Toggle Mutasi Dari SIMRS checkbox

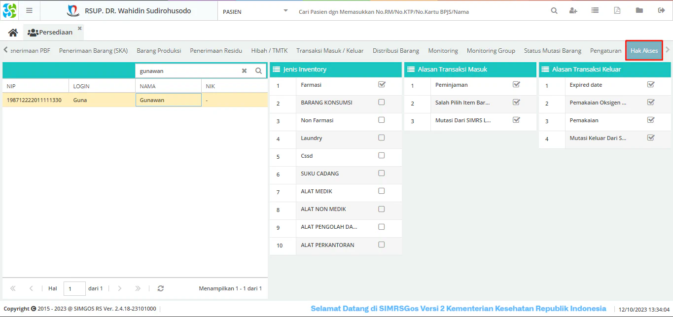(516, 120)
